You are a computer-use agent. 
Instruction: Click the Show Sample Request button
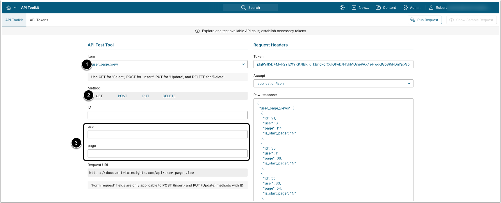[471, 20]
